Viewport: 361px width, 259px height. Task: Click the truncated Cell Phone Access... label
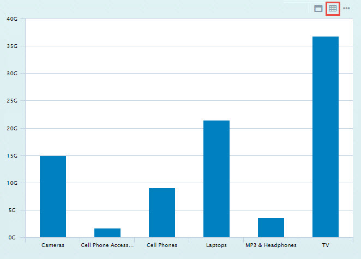pos(107,245)
